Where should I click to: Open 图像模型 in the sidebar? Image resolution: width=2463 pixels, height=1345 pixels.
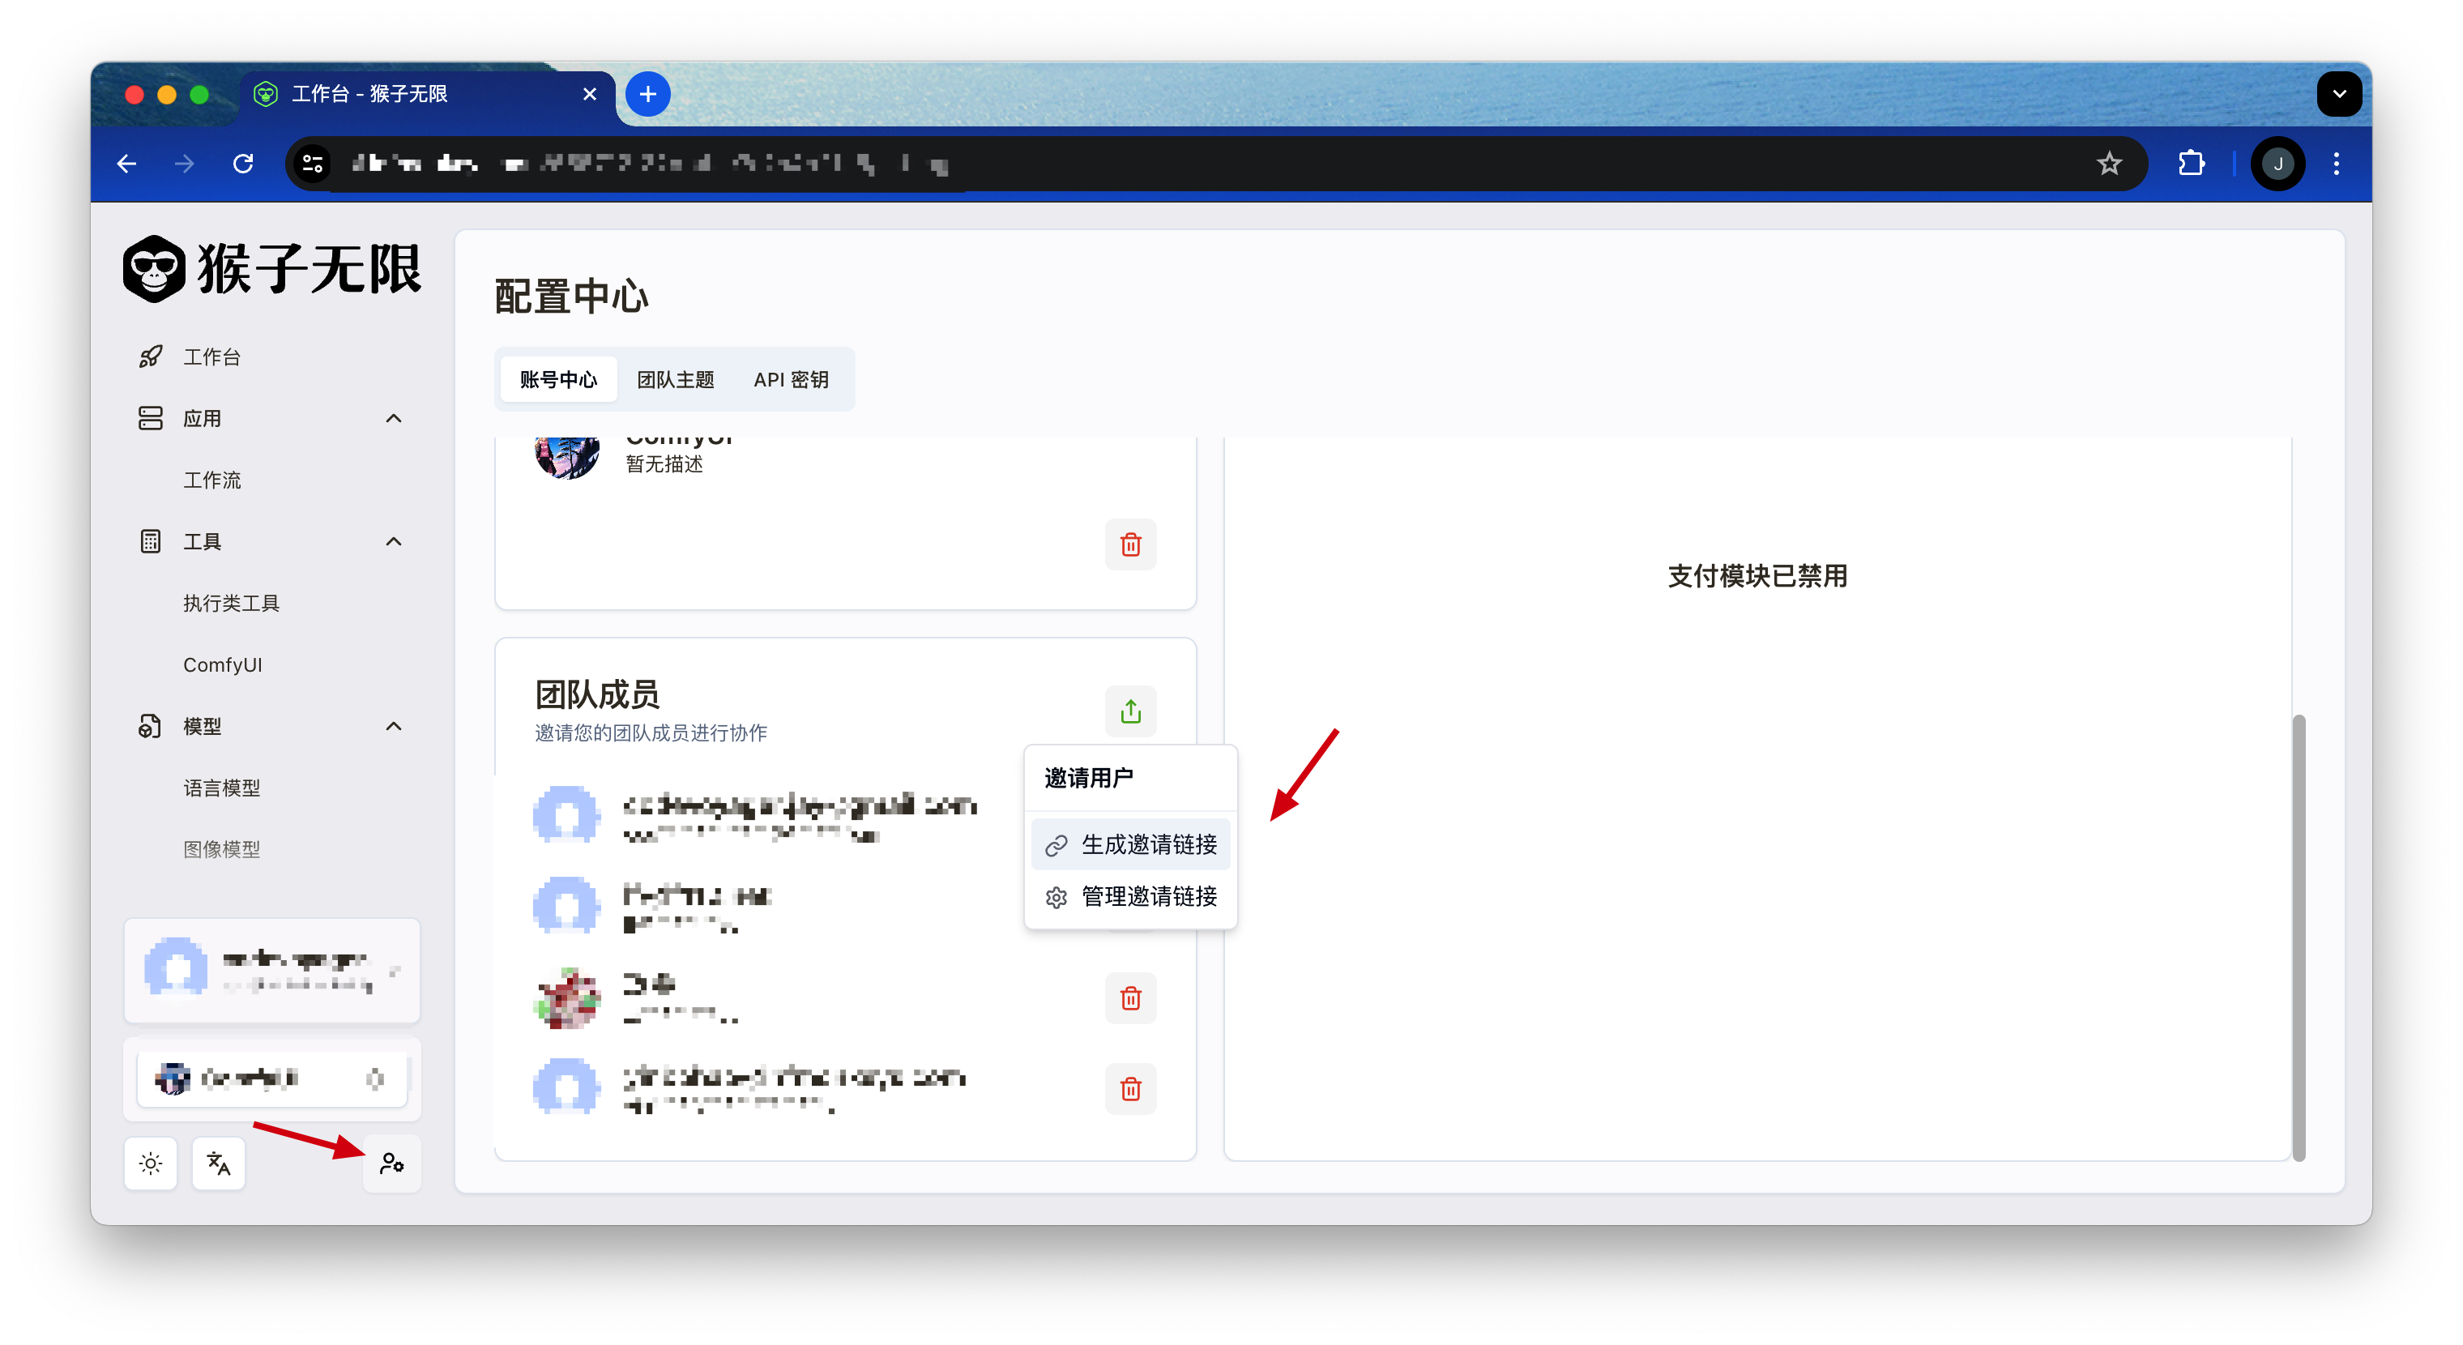pyautogui.click(x=222, y=849)
